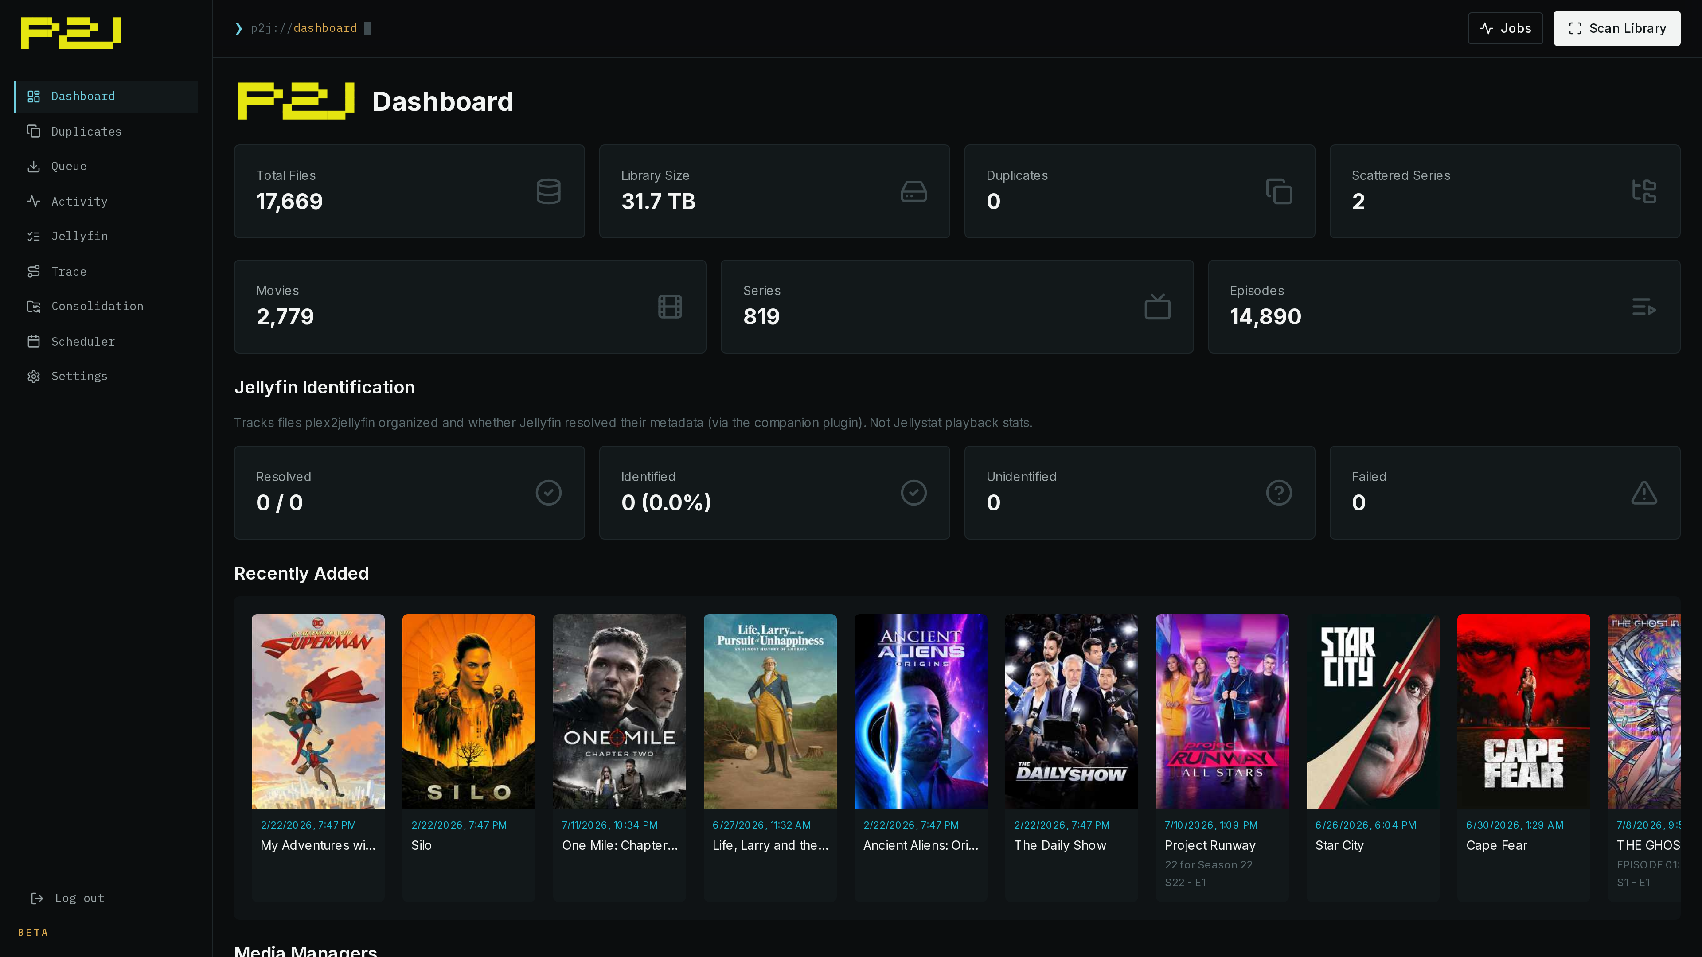Image resolution: width=1702 pixels, height=957 pixels.
Task: Click the Media Managers heading at bottom
Action: tap(305, 951)
